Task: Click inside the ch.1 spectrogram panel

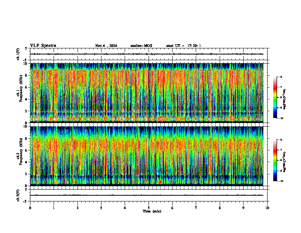Action: pyautogui.click(x=147, y=93)
